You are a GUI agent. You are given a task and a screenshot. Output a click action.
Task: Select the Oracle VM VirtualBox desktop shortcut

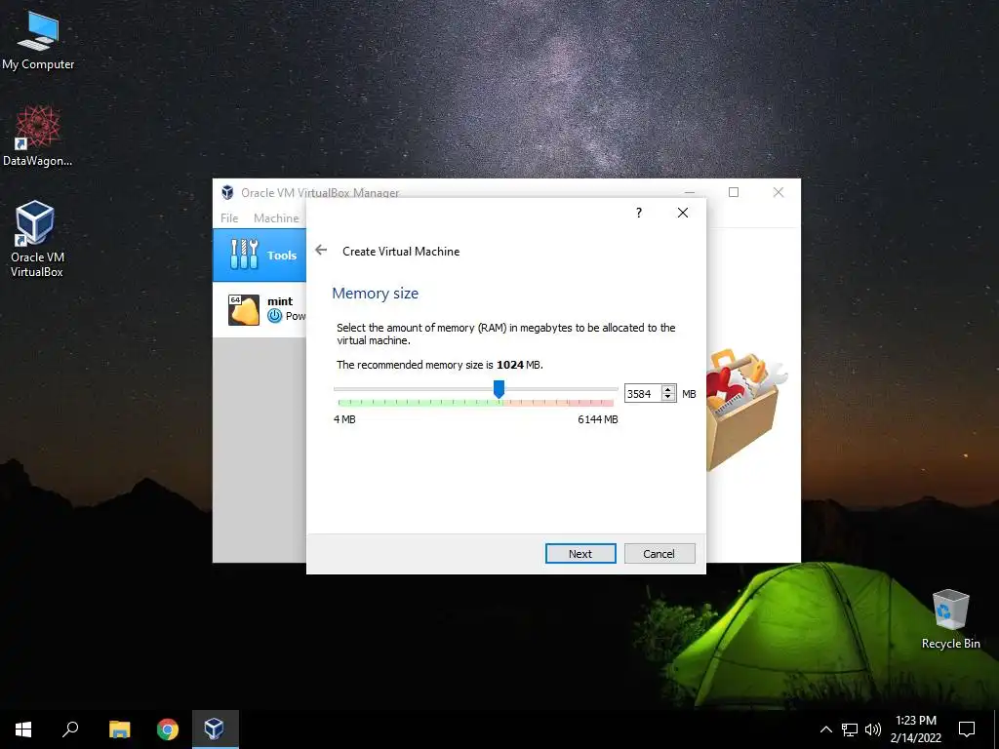pyautogui.click(x=36, y=240)
